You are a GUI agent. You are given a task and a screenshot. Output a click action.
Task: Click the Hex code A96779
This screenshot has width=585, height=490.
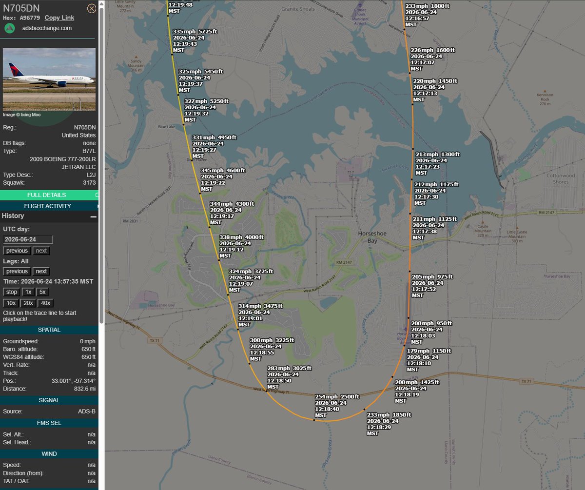tap(30, 18)
